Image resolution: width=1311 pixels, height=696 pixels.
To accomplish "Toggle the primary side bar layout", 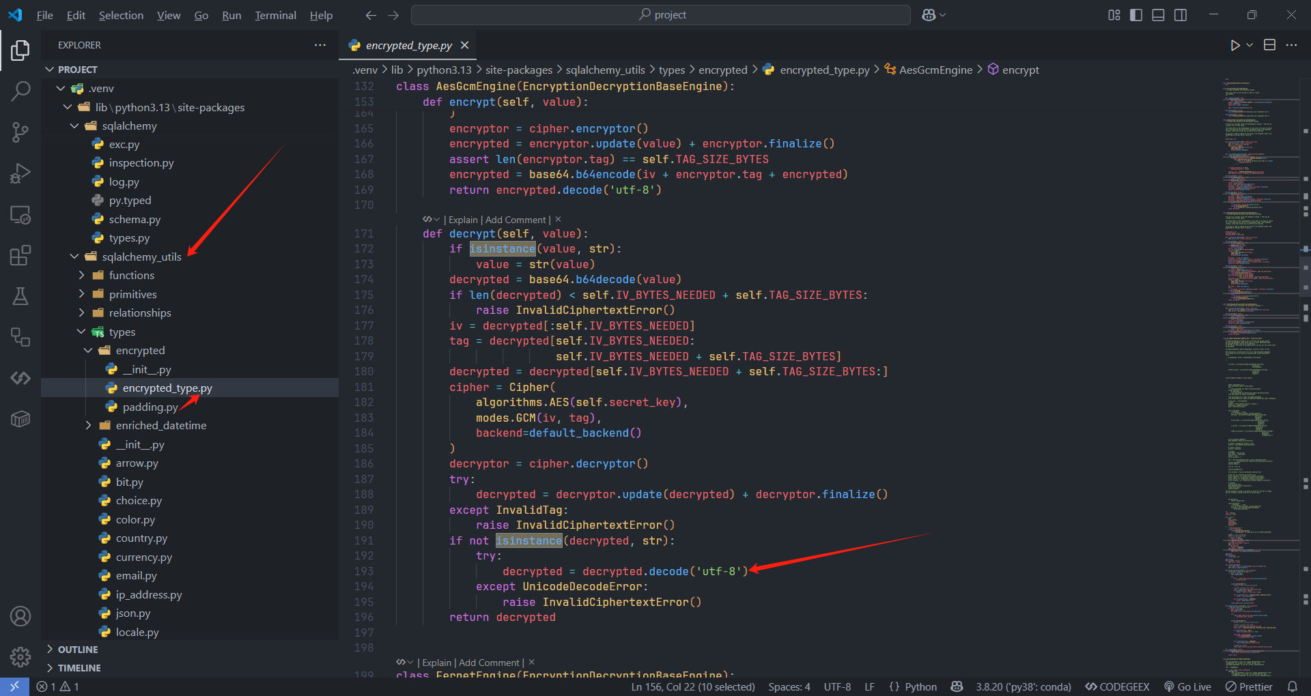I will point(1136,15).
